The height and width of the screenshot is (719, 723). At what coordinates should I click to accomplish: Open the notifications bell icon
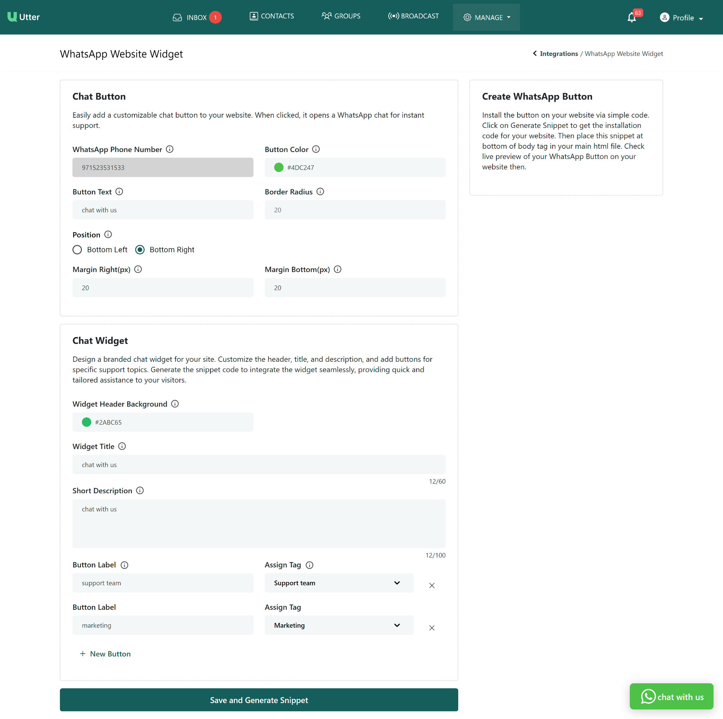point(632,18)
